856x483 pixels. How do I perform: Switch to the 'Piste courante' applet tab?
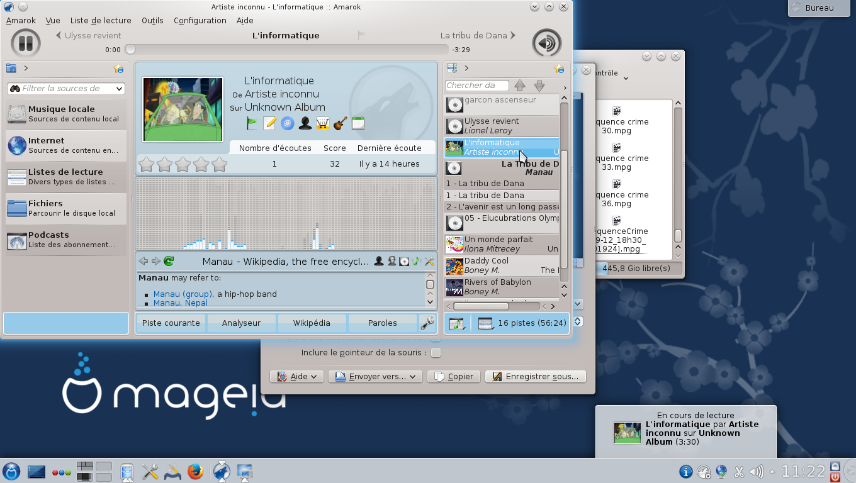pyautogui.click(x=171, y=323)
